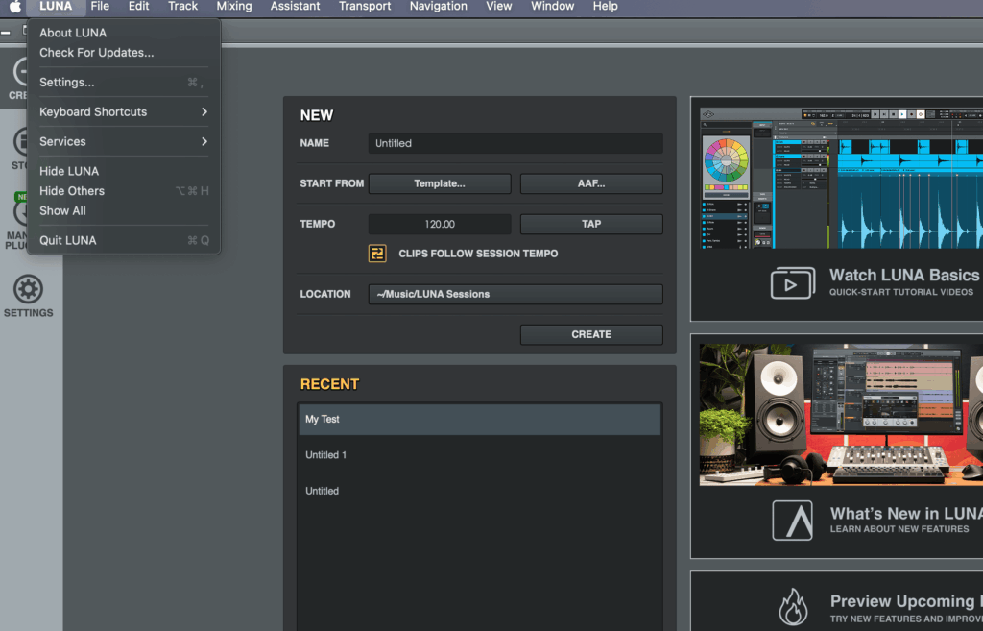Click the Settings gear icon in sidebar
The width and height of the screenshot is (983, 631).
(x=28, y=289)
